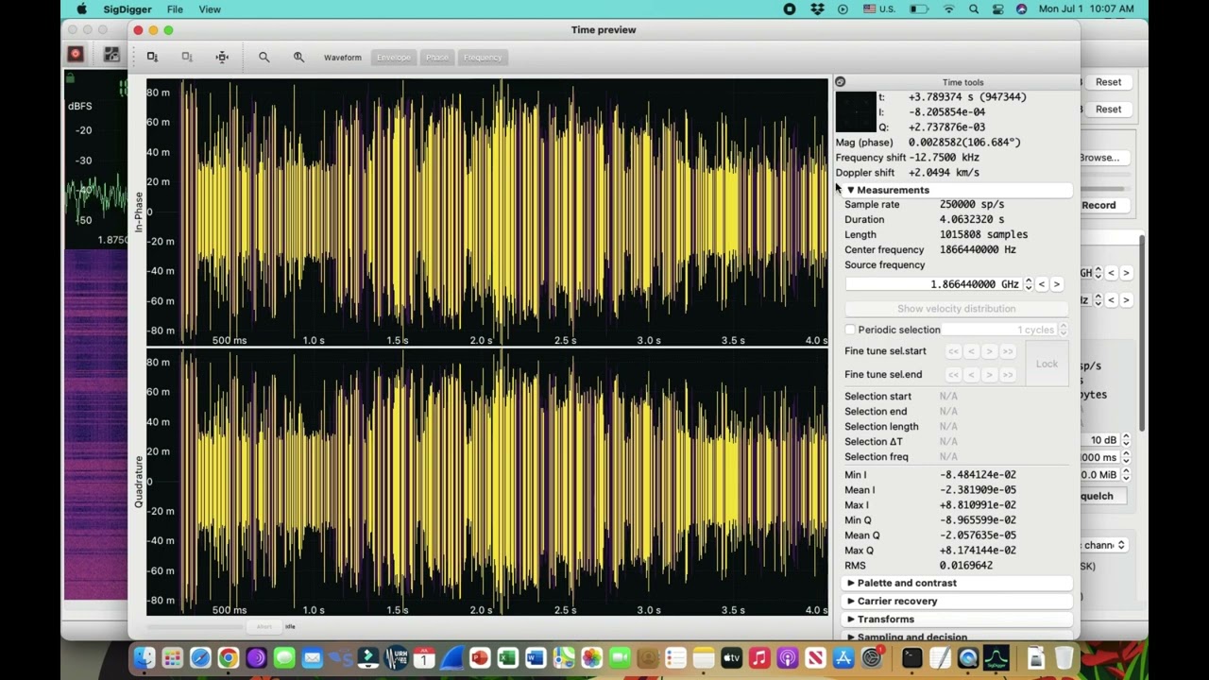Open the SigDigger app menu

(x=128, y=9)
